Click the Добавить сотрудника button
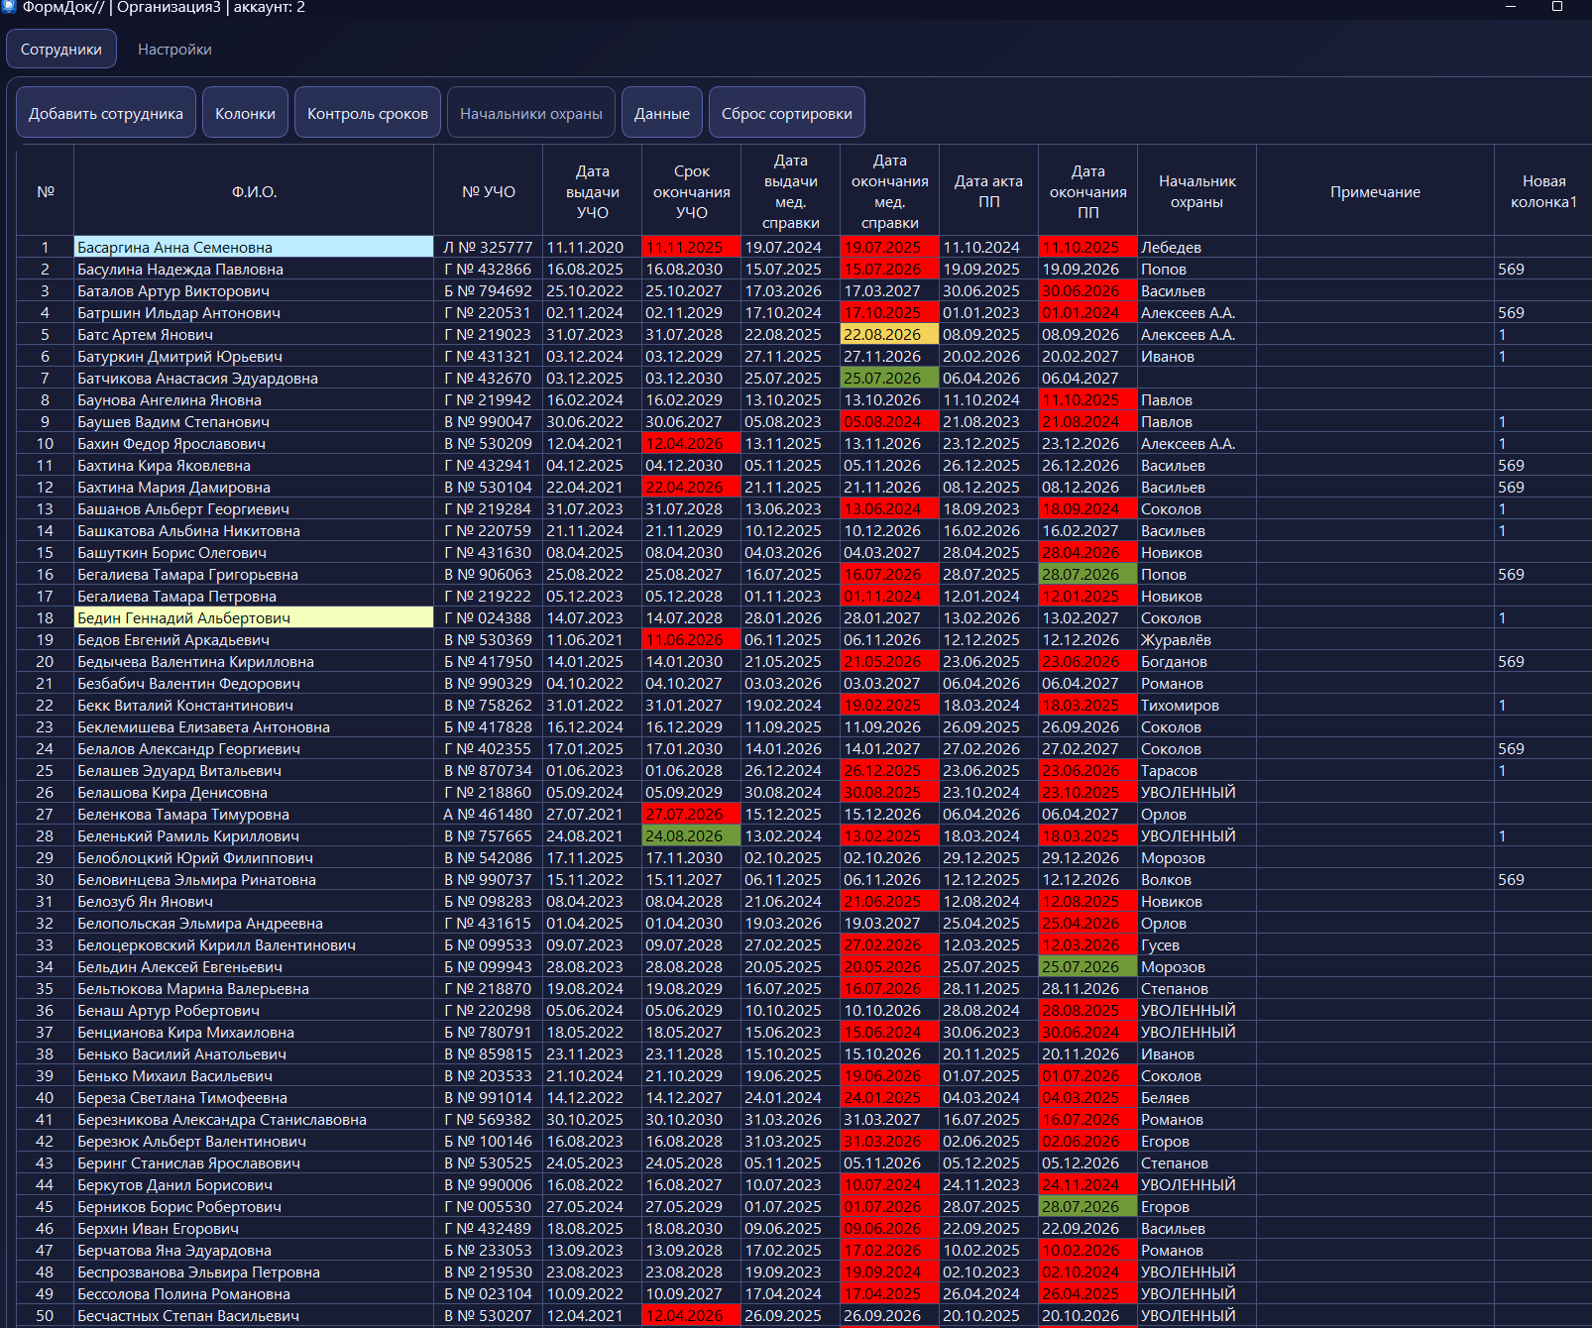 [x=106, y=114]
